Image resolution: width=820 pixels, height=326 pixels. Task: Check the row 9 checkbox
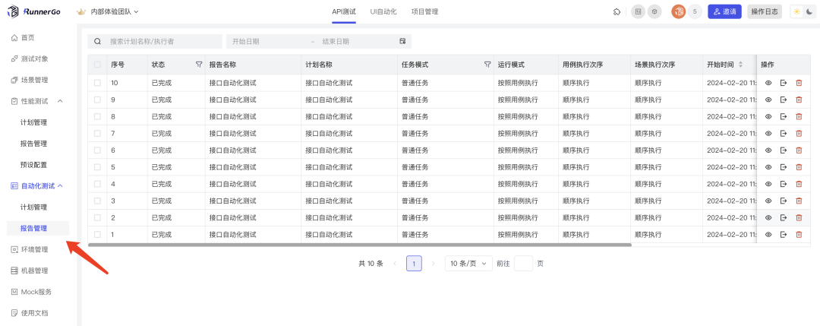pyautogui.click(x=97, y=100)
